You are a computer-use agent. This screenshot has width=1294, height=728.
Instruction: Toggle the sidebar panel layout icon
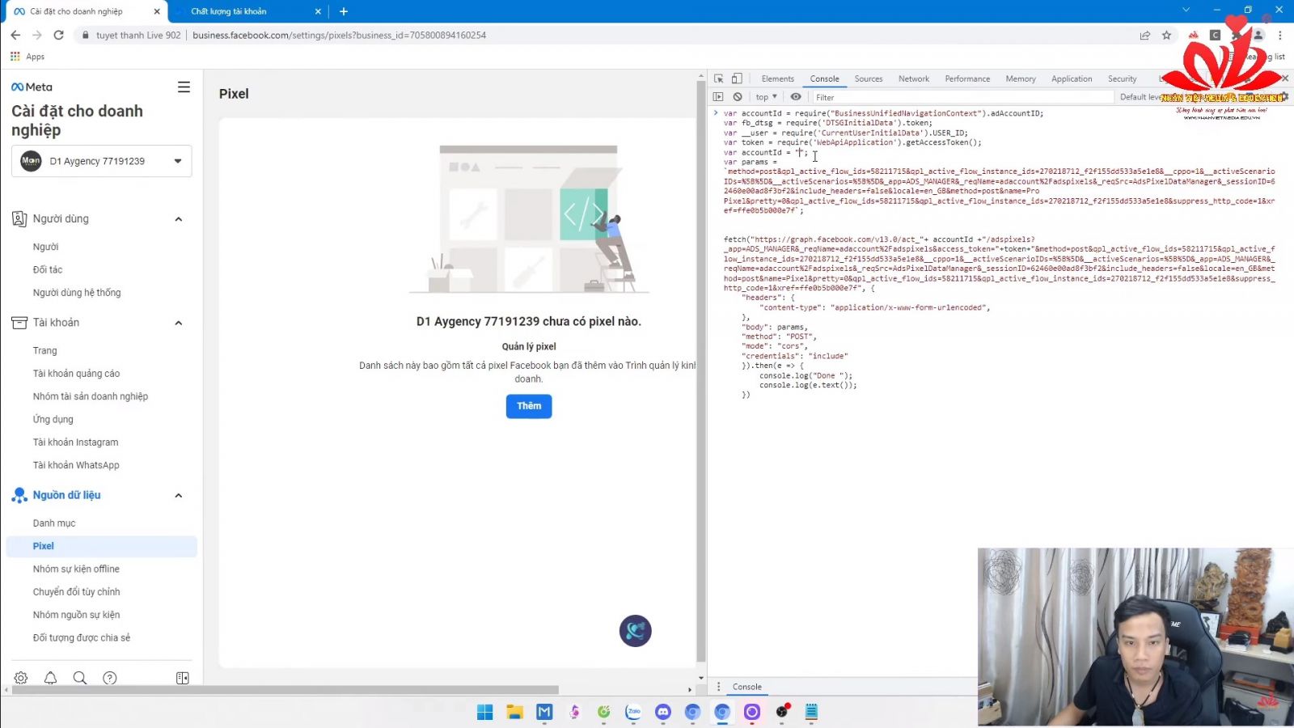tap(183, 678)
